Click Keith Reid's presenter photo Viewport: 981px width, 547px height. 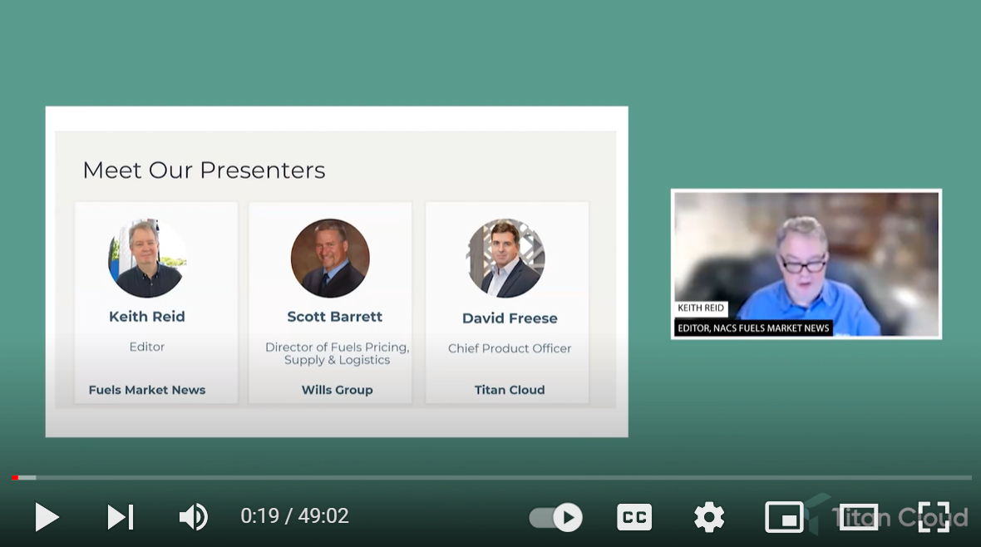[x=147, y=258]
